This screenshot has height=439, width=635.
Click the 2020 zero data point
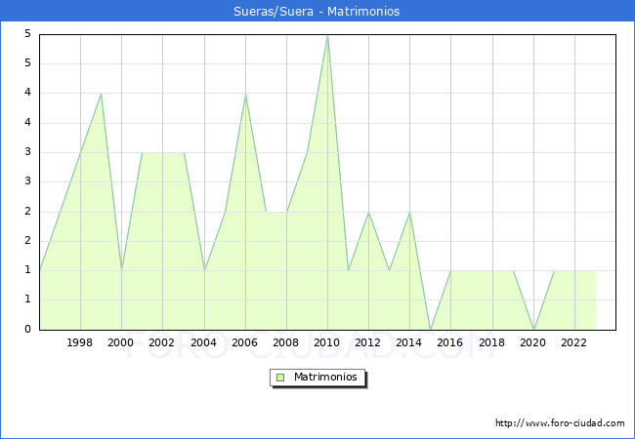click(x=533, y=330)
